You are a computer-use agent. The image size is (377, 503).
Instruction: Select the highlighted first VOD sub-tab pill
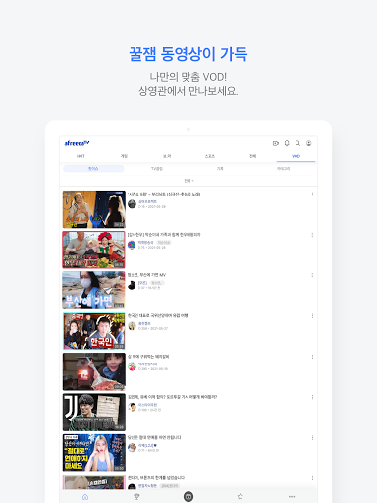pyautogui.click(x=93, y=169)
